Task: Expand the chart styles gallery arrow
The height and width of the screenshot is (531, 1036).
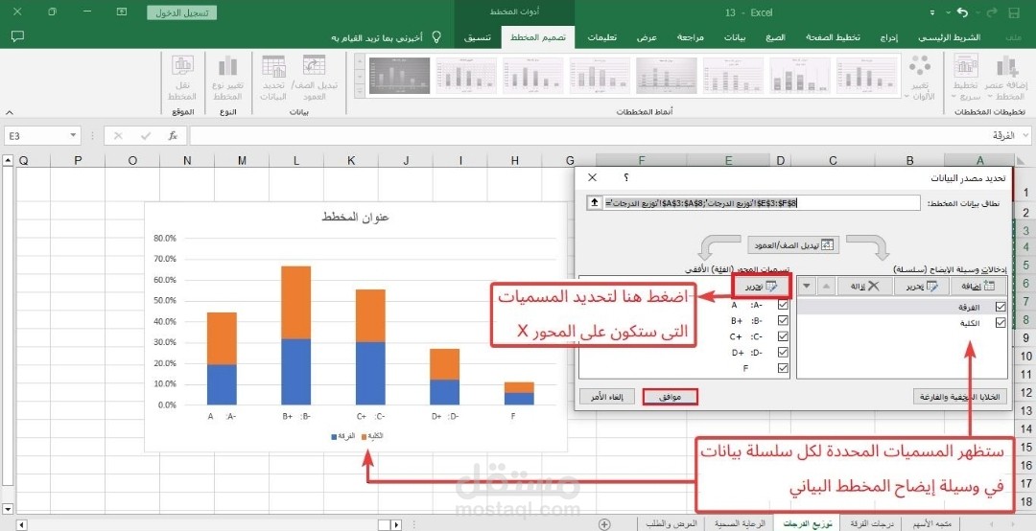Action: (x=360, y=89)
